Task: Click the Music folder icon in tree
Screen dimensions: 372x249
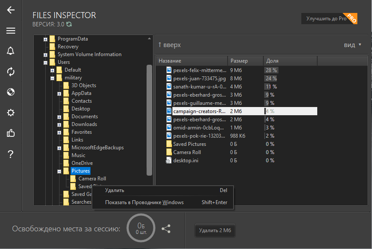Action: (x=66, y=155)
